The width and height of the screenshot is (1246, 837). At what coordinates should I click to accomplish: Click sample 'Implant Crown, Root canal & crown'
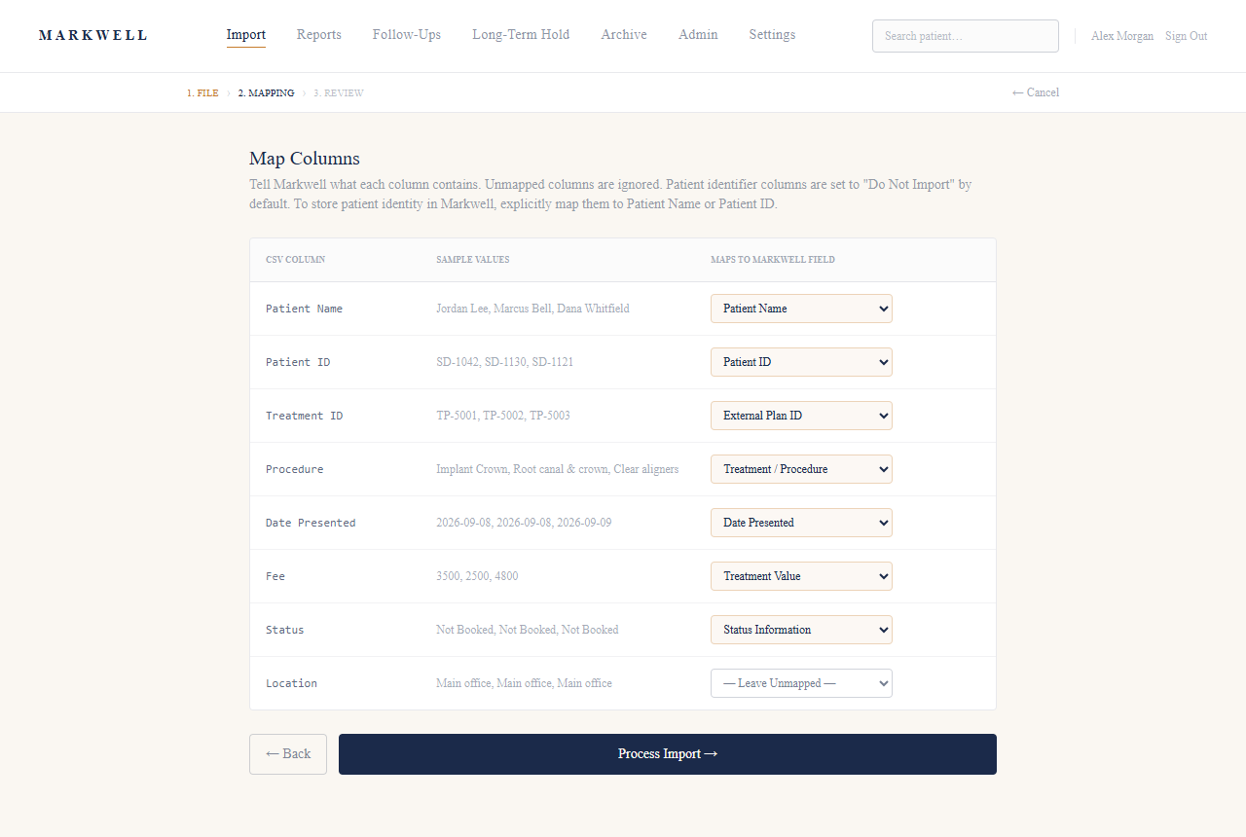pyautogui.click(x=523, y=469)
